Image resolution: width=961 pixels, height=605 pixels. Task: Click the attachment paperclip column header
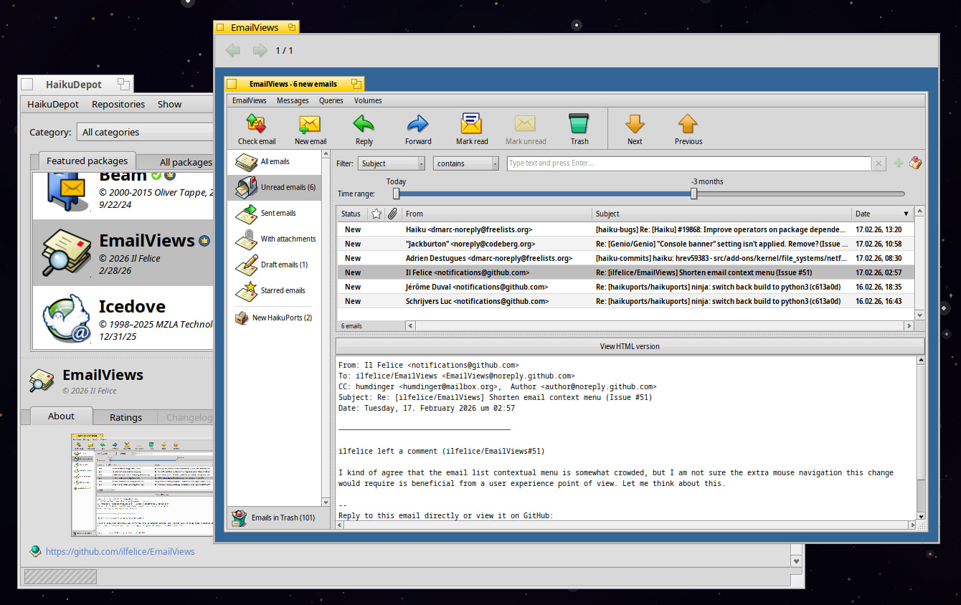392,214
